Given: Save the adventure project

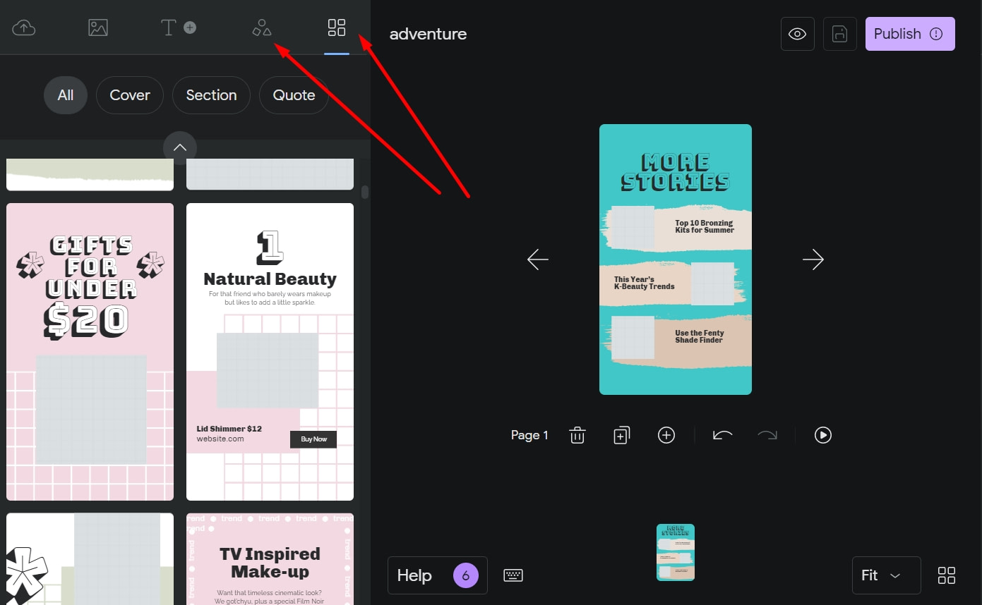Looking at the screenshot, I should pos(839,33).
